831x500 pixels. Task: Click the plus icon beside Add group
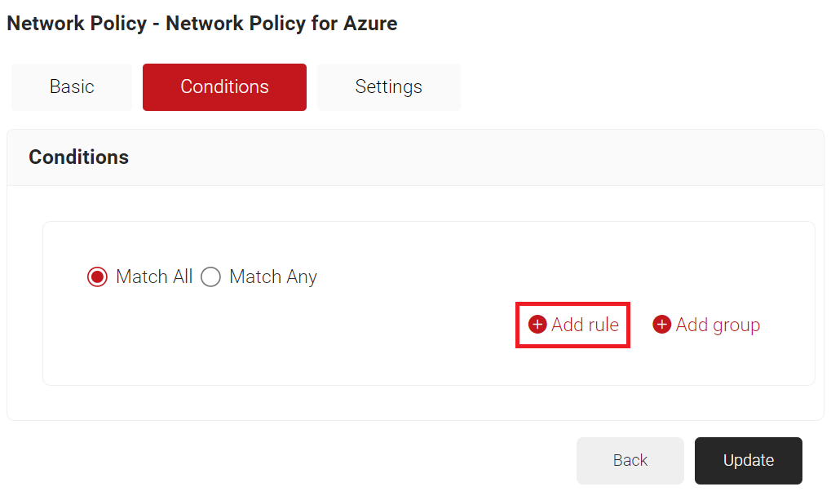661,325
